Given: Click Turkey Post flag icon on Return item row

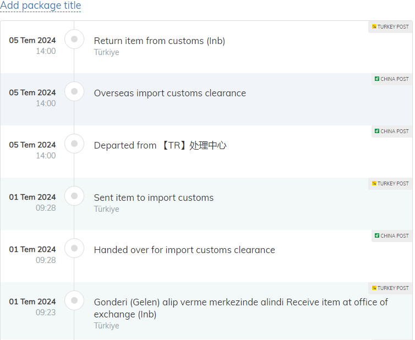Looking at the screenshot, I should click(374, 26).
